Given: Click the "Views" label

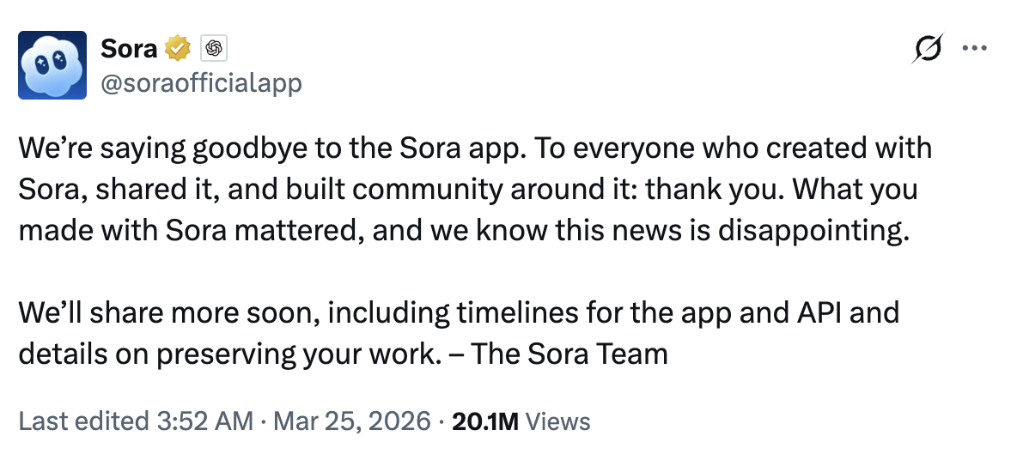Looking at the screenshot, I should pyautogui.click(x=557, y=421).
